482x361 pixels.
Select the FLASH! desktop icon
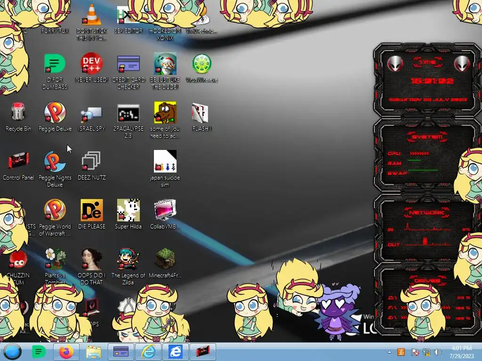click(x=201, y=113)
